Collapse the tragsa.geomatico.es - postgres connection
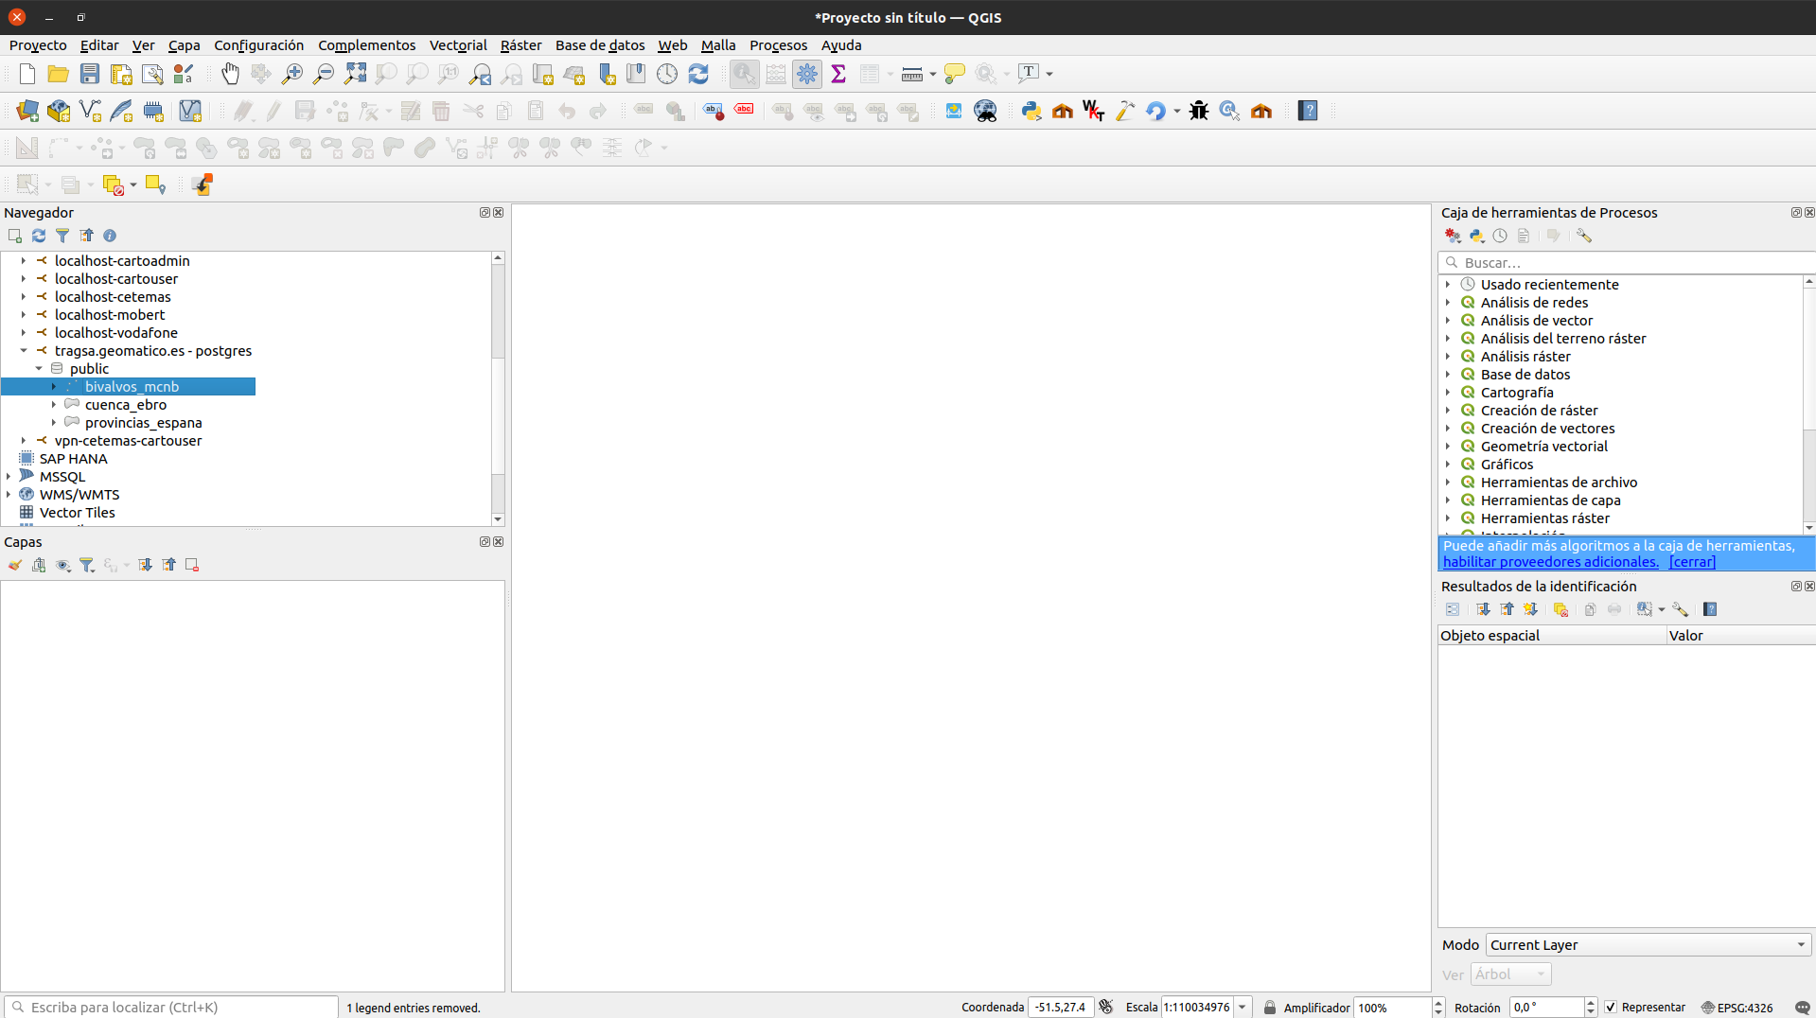This screenshot has width=1816, height=1018. pos(24,350)
